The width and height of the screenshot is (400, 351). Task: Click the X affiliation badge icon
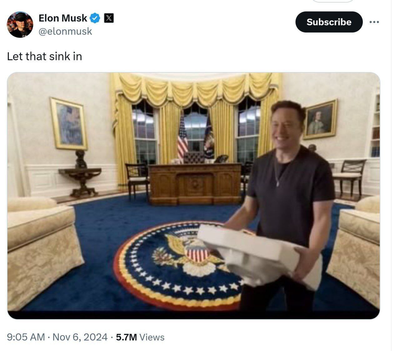(108, 18)
